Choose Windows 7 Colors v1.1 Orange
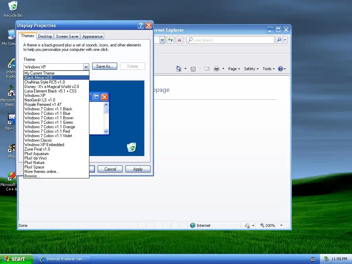Screen dimensions: 352x264 [x=56, y=127]
